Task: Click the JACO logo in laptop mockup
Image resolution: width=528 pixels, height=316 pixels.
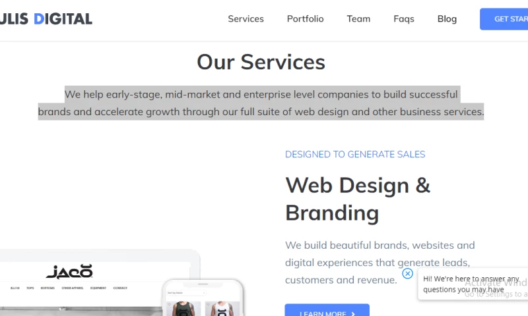Action: [69, 271]
